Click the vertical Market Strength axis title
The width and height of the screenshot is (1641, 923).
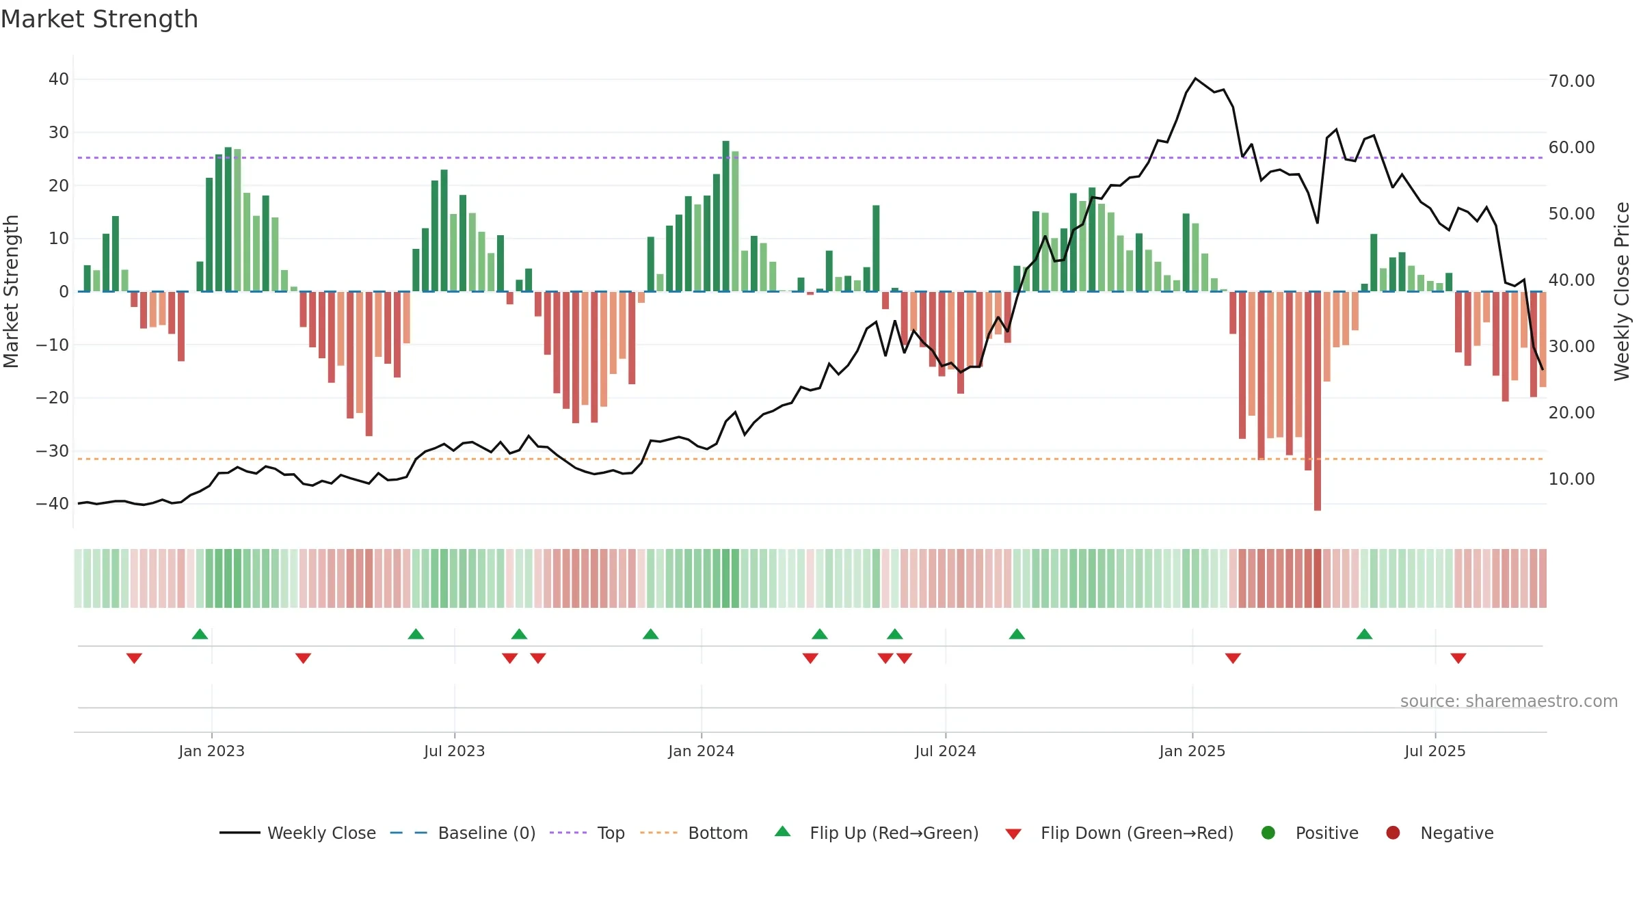click(11, 291)
